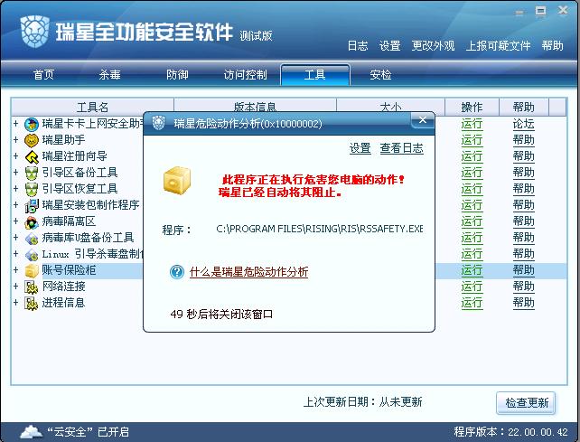The height and width of the screenshot is (442, 580).
Task: Click 帮助 for 账号保险柜 row
Action: (x=523, y=270)
